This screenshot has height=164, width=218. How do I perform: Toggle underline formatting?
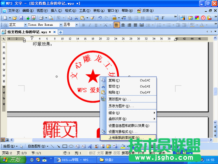[96, 25]
